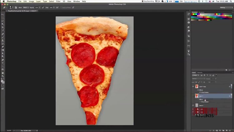
Task: Open the Image menu
Action: click(31, 1)
